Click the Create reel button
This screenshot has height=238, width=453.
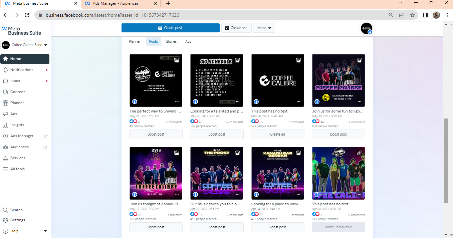236,28
